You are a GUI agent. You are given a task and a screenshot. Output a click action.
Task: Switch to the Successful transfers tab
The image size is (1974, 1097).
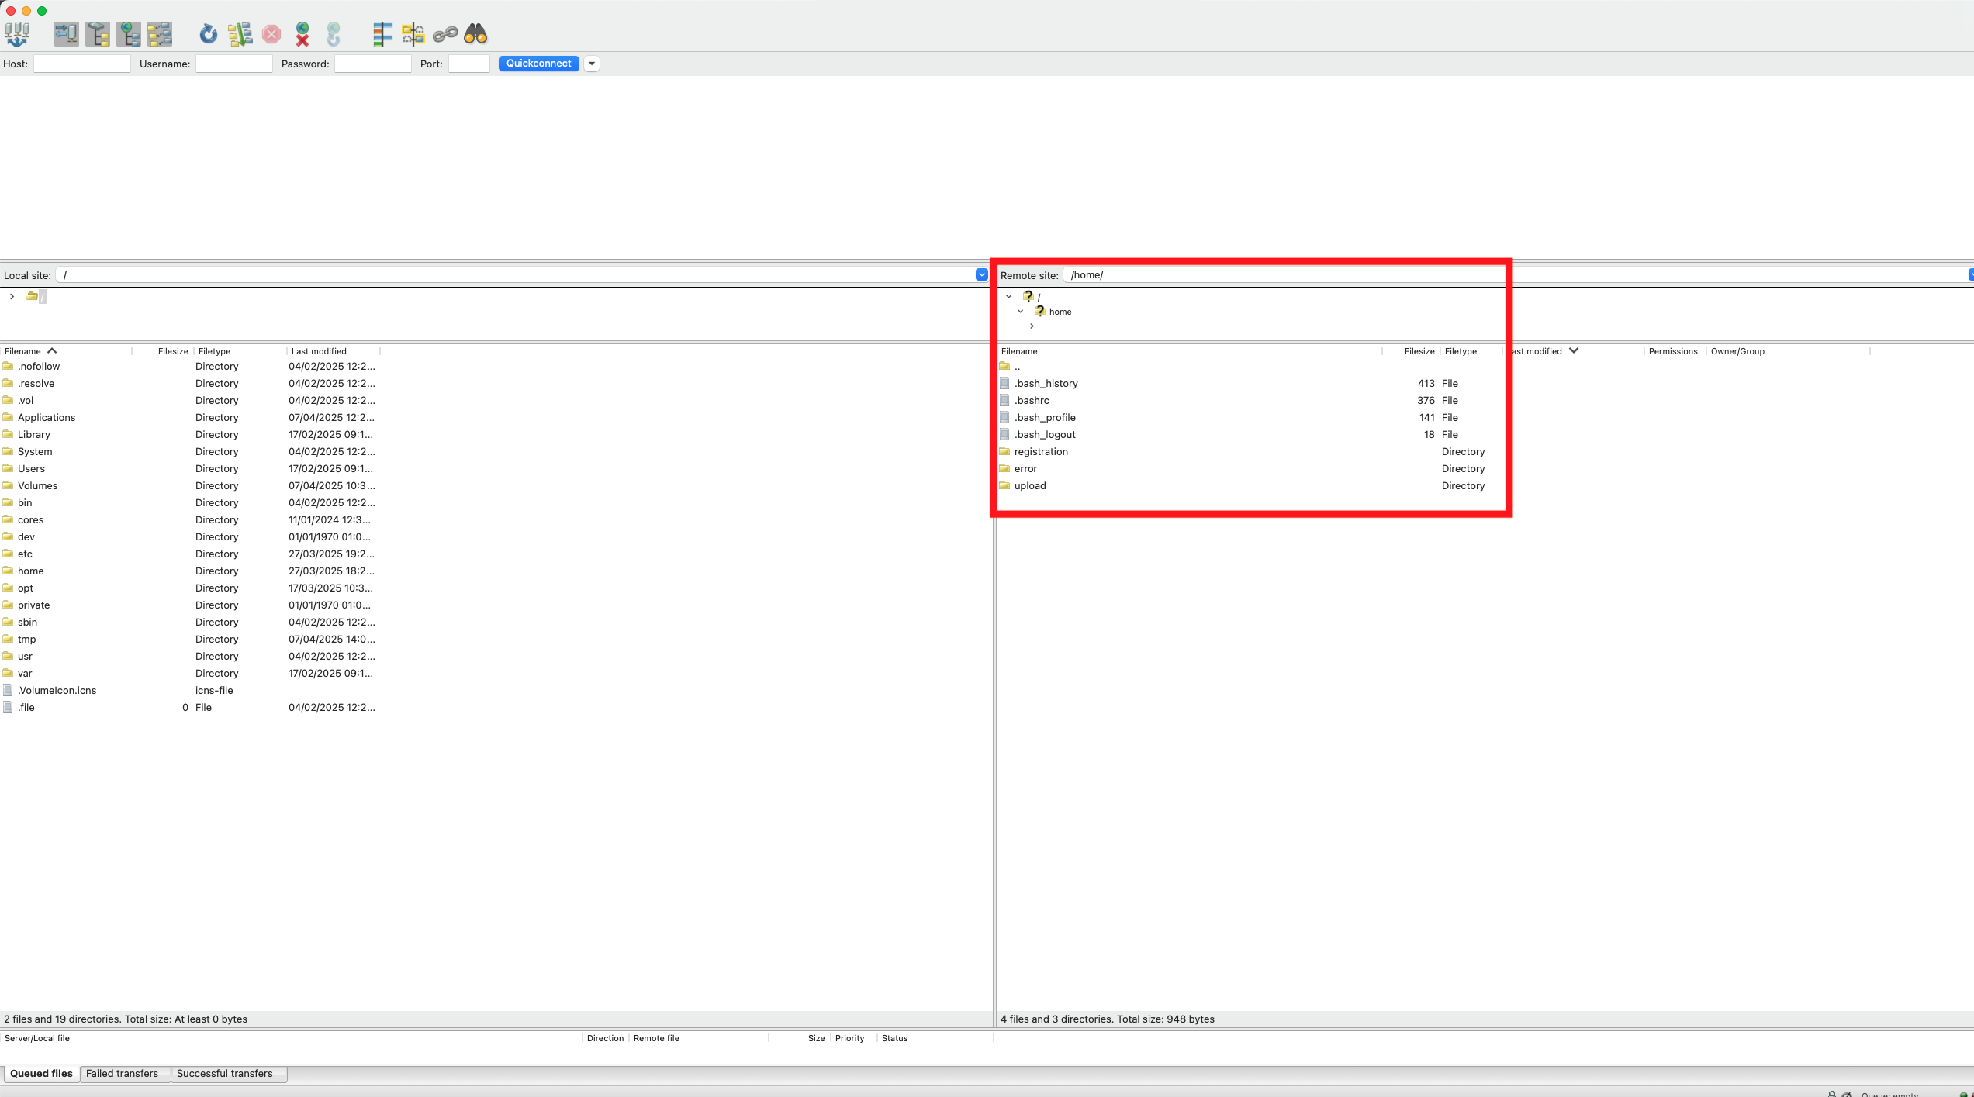tap(224, 1074)
